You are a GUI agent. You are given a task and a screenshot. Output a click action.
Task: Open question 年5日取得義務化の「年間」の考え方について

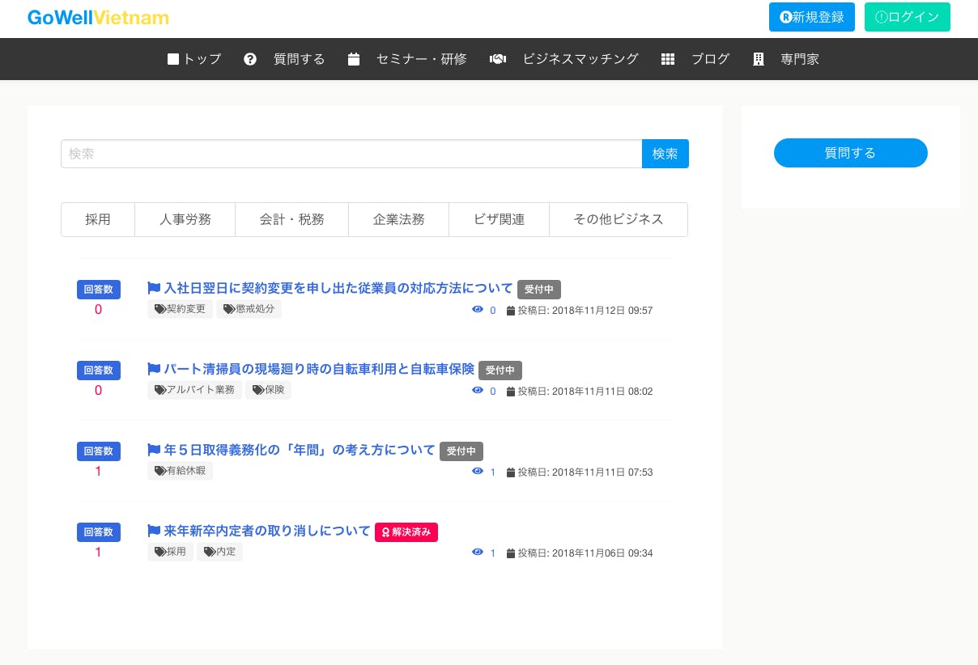coord(300,450)
